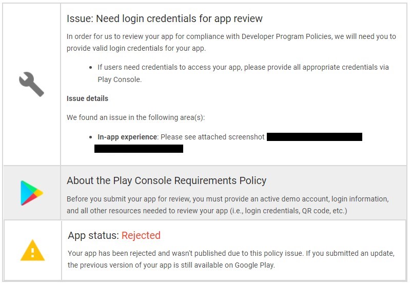
Task: Click the gray wrench icon
Action: point(31,84)
